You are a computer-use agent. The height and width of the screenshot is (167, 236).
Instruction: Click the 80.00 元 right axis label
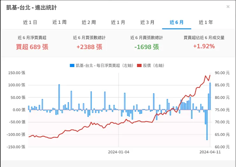click(222, 97)
